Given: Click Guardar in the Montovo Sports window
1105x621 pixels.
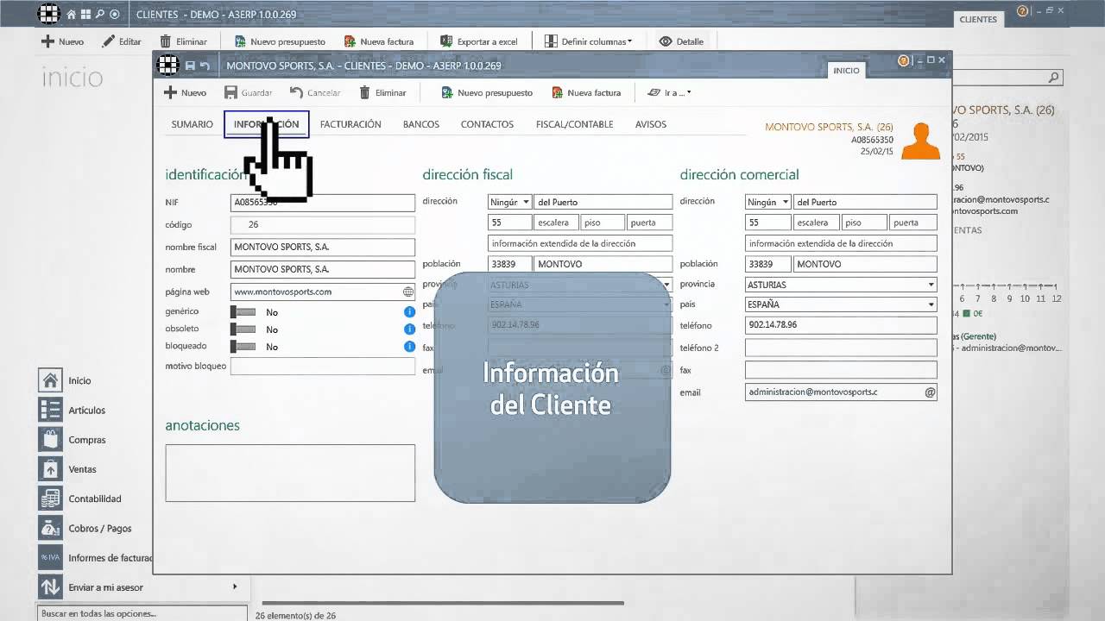Looking at the screenshot, I should click(x=249, y=92).
